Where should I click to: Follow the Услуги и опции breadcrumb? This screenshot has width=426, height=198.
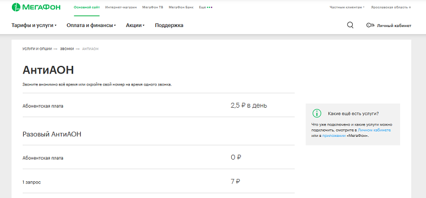click(x=37, y=49)
